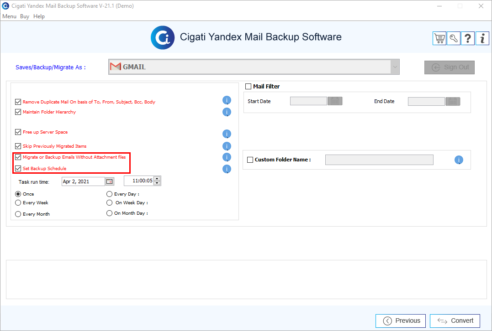Show info for Maintain Folder Hierarchy
The image size is (492, 331).
(227, 112)
